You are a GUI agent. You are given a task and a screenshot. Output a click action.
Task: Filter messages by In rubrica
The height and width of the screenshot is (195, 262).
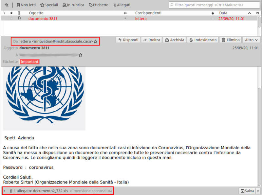73,5
